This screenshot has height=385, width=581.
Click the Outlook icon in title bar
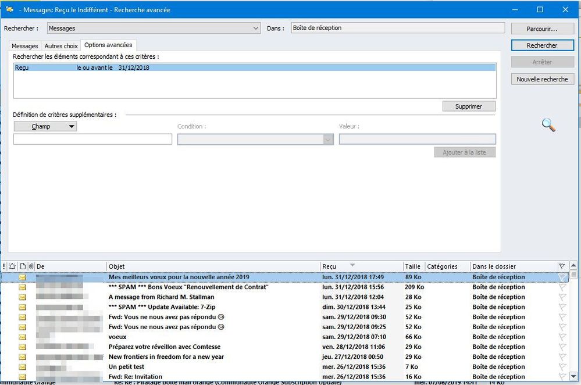click(9, 9)
